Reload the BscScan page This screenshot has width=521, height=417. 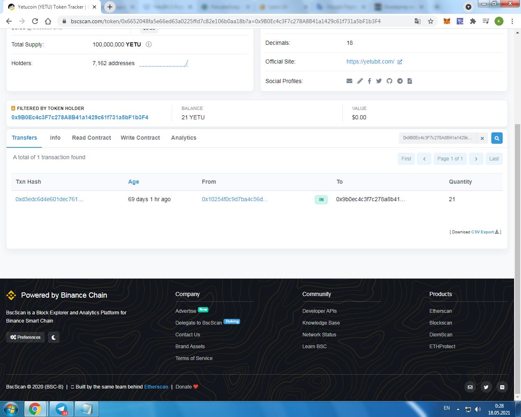[35, 21]
